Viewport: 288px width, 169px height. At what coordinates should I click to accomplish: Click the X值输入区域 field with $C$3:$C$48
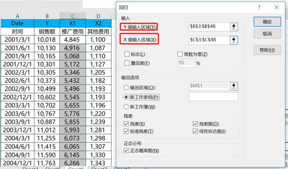click(209, 40)
